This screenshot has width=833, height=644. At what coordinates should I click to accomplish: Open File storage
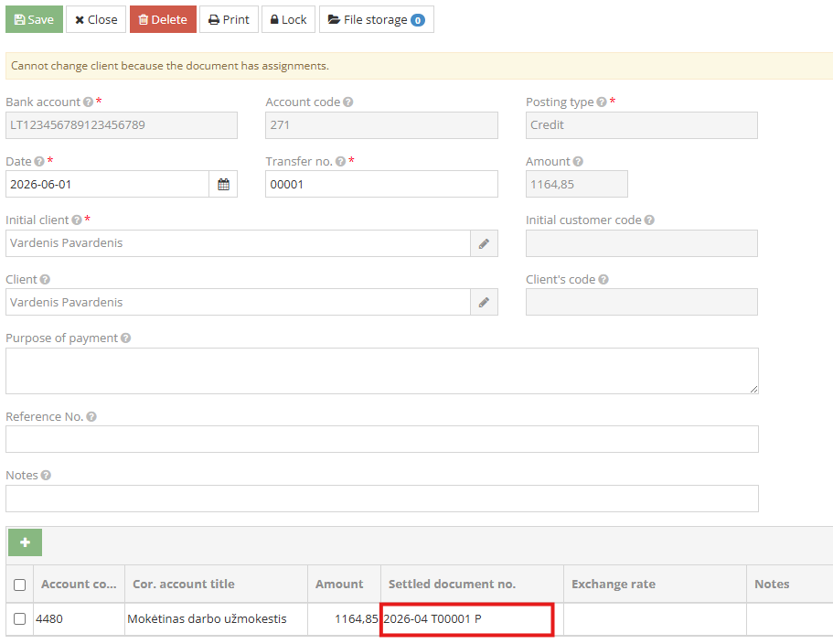coord(377,19)
